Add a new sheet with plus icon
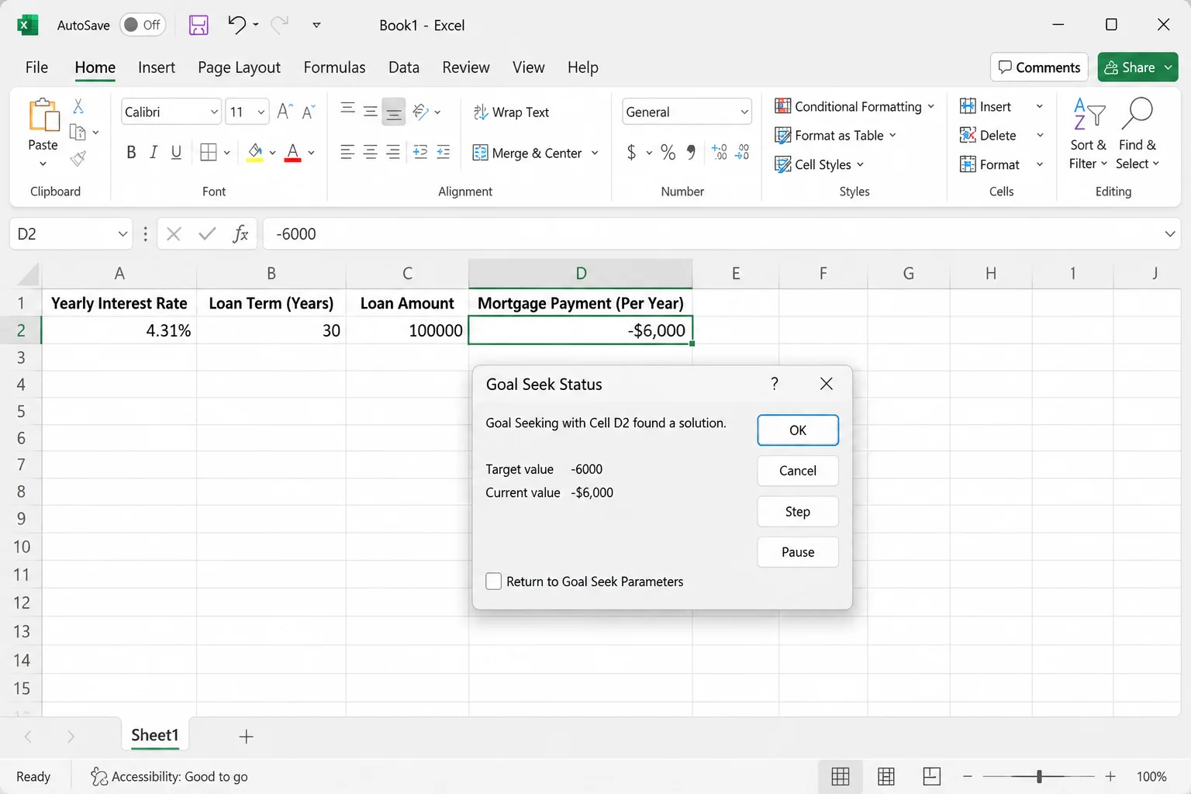 click(246, 737)
